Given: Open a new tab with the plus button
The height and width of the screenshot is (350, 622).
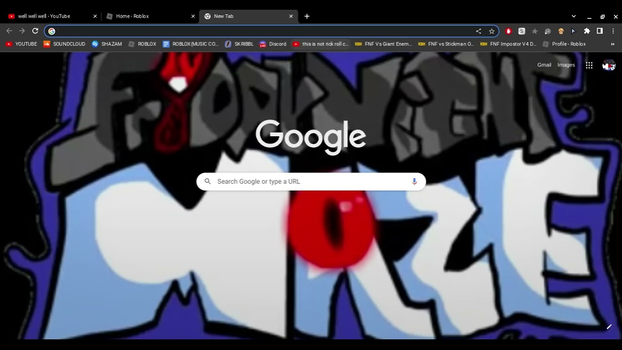Looking at the screenshot, I should [x=307, y=16].
